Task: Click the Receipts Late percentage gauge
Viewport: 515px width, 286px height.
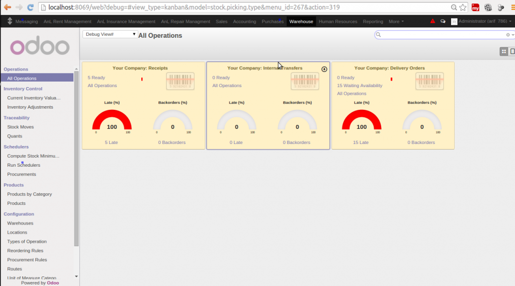Action: tap(112, 122)
